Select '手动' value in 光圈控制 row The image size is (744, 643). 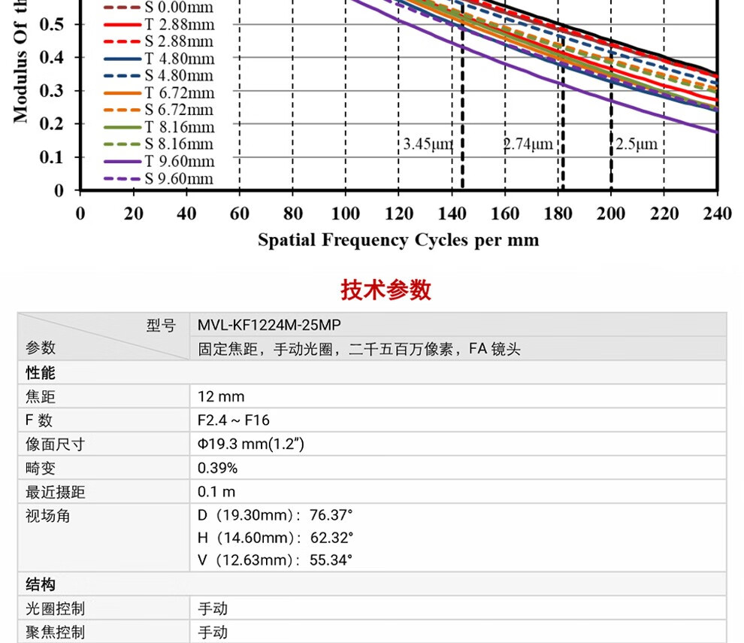tap(213, 608)
